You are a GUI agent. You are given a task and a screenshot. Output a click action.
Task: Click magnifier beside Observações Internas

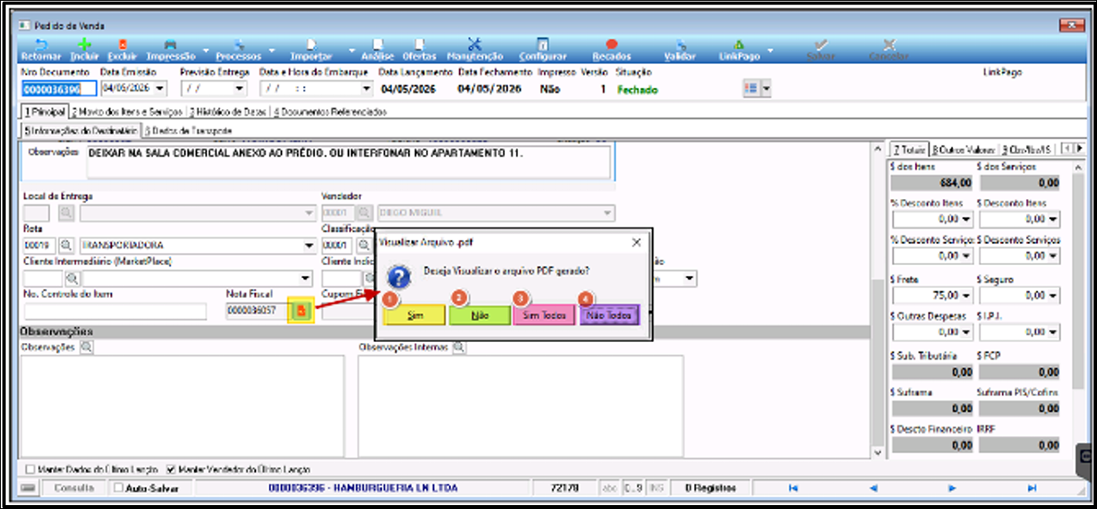point(459,347)
